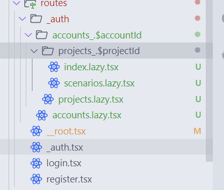Click React icon of login.tsx
This screenshot has height=190, width=224.
36,163
